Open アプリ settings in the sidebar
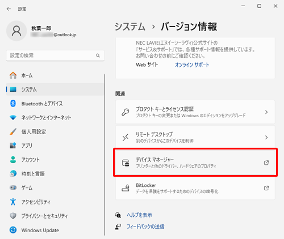Viewport: 284px width, 239px height. tap(55, 146)
